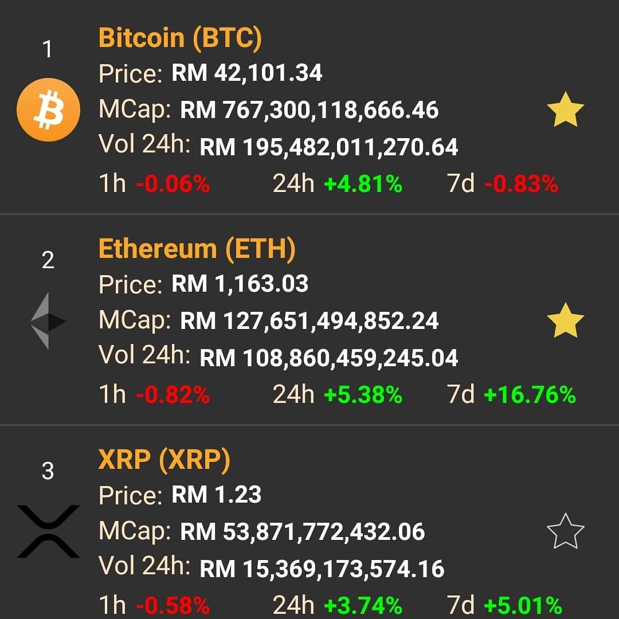Click Bitcoin 7d change -0.83%
Viewport: 619px width, 619px height.
point(521,185)
